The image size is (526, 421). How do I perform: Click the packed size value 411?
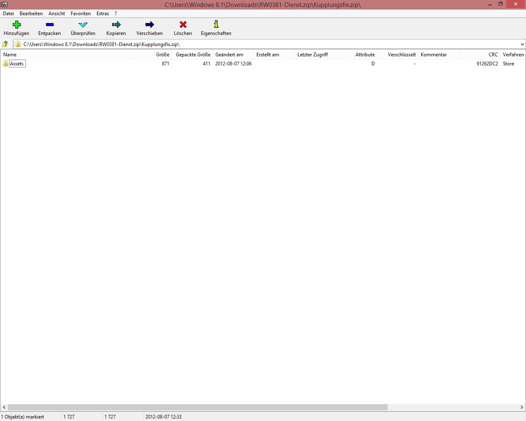pos(207,64)
